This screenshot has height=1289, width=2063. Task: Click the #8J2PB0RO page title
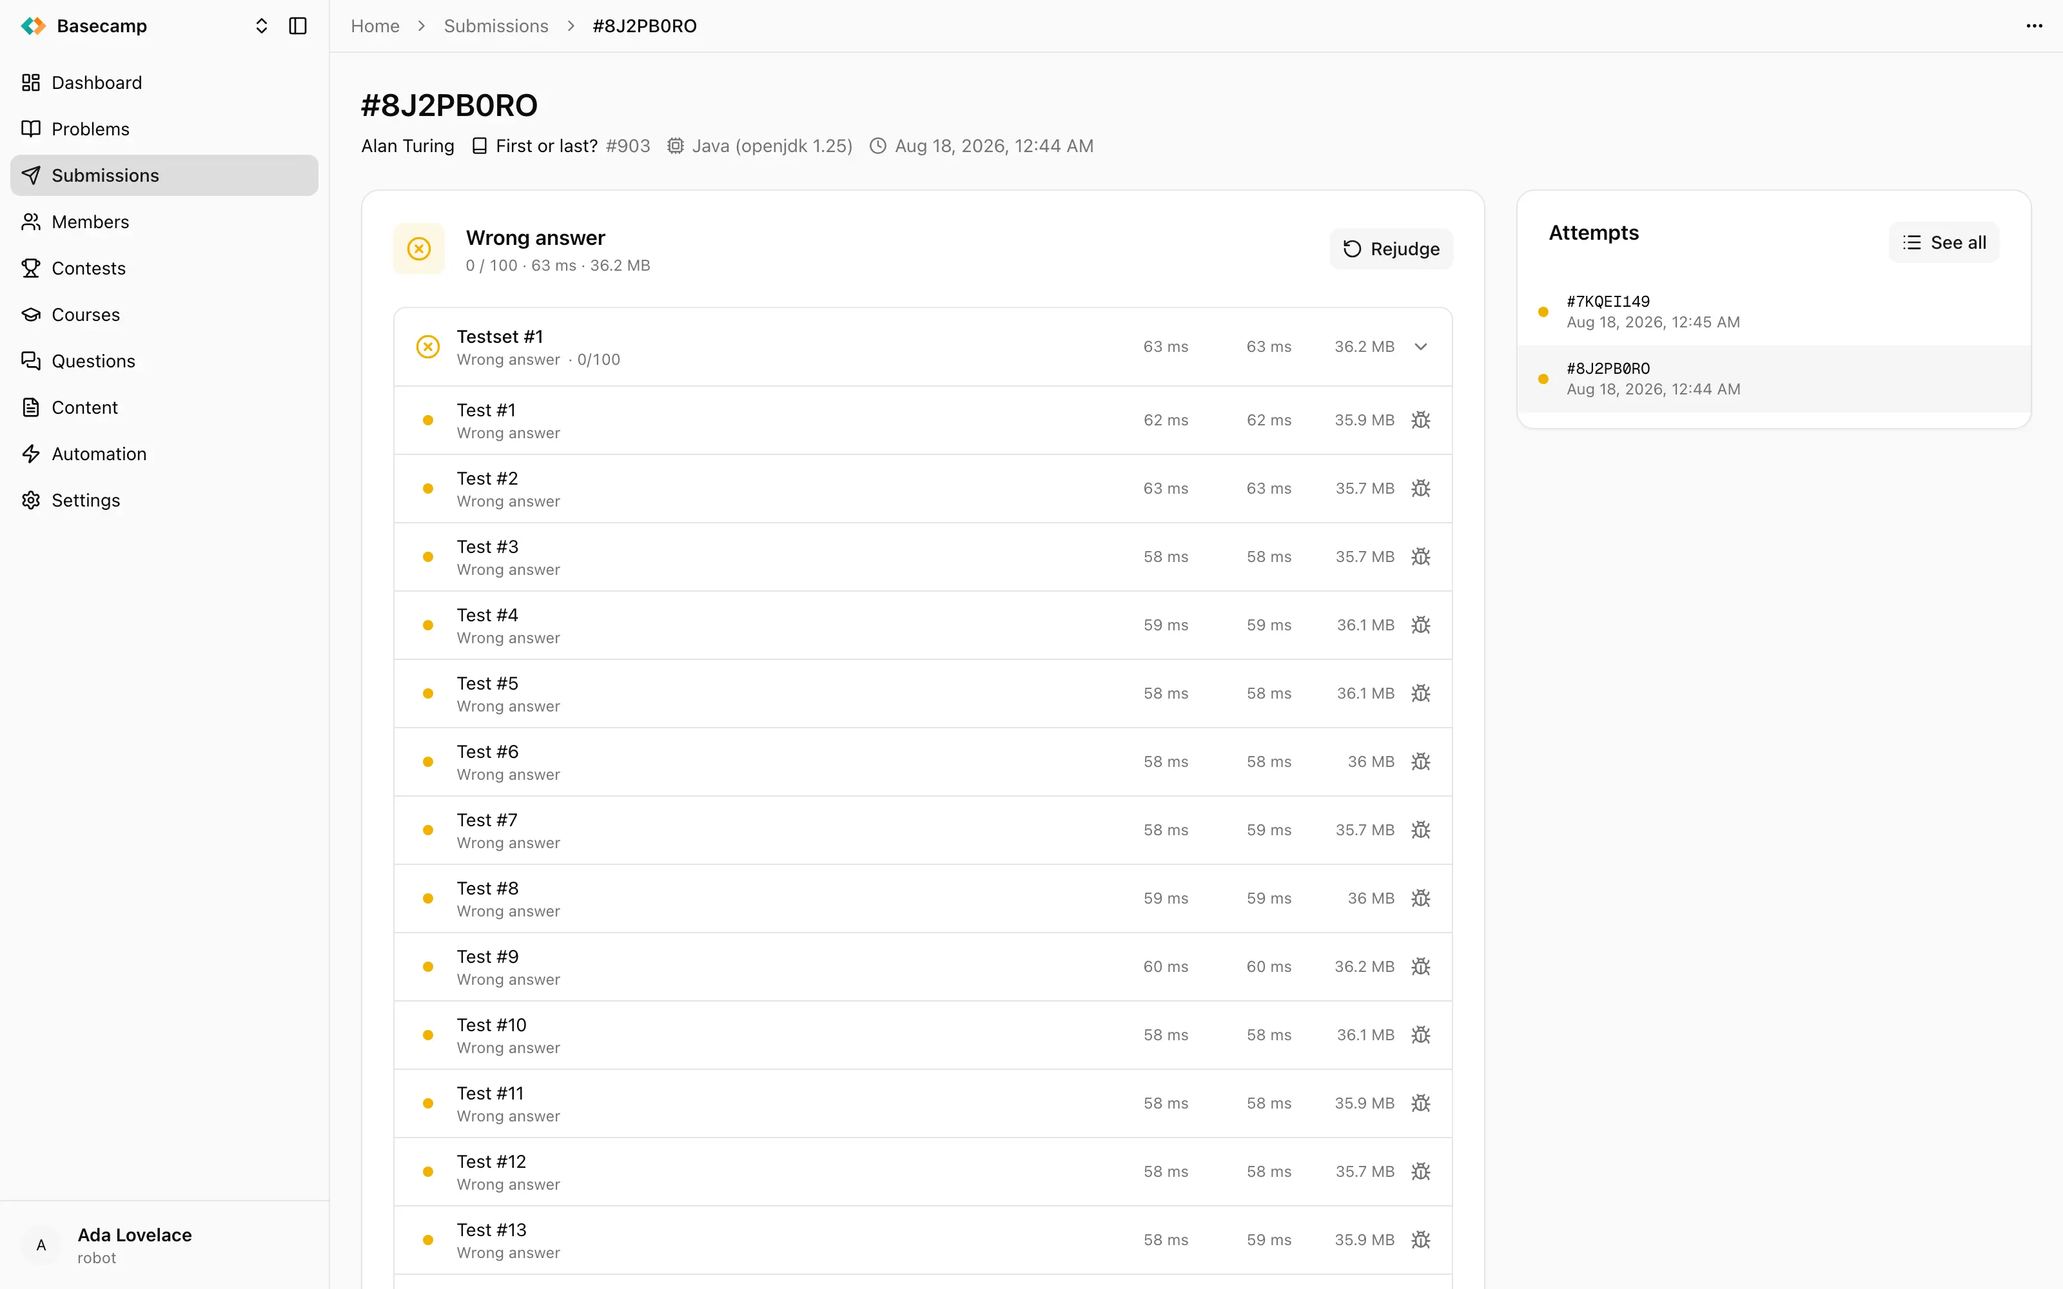(449, 106)
